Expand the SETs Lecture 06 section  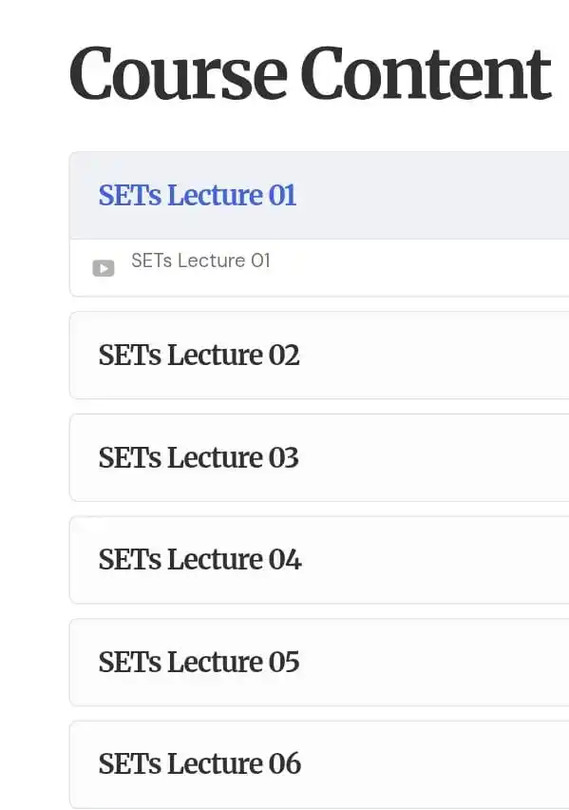(319, 764)
